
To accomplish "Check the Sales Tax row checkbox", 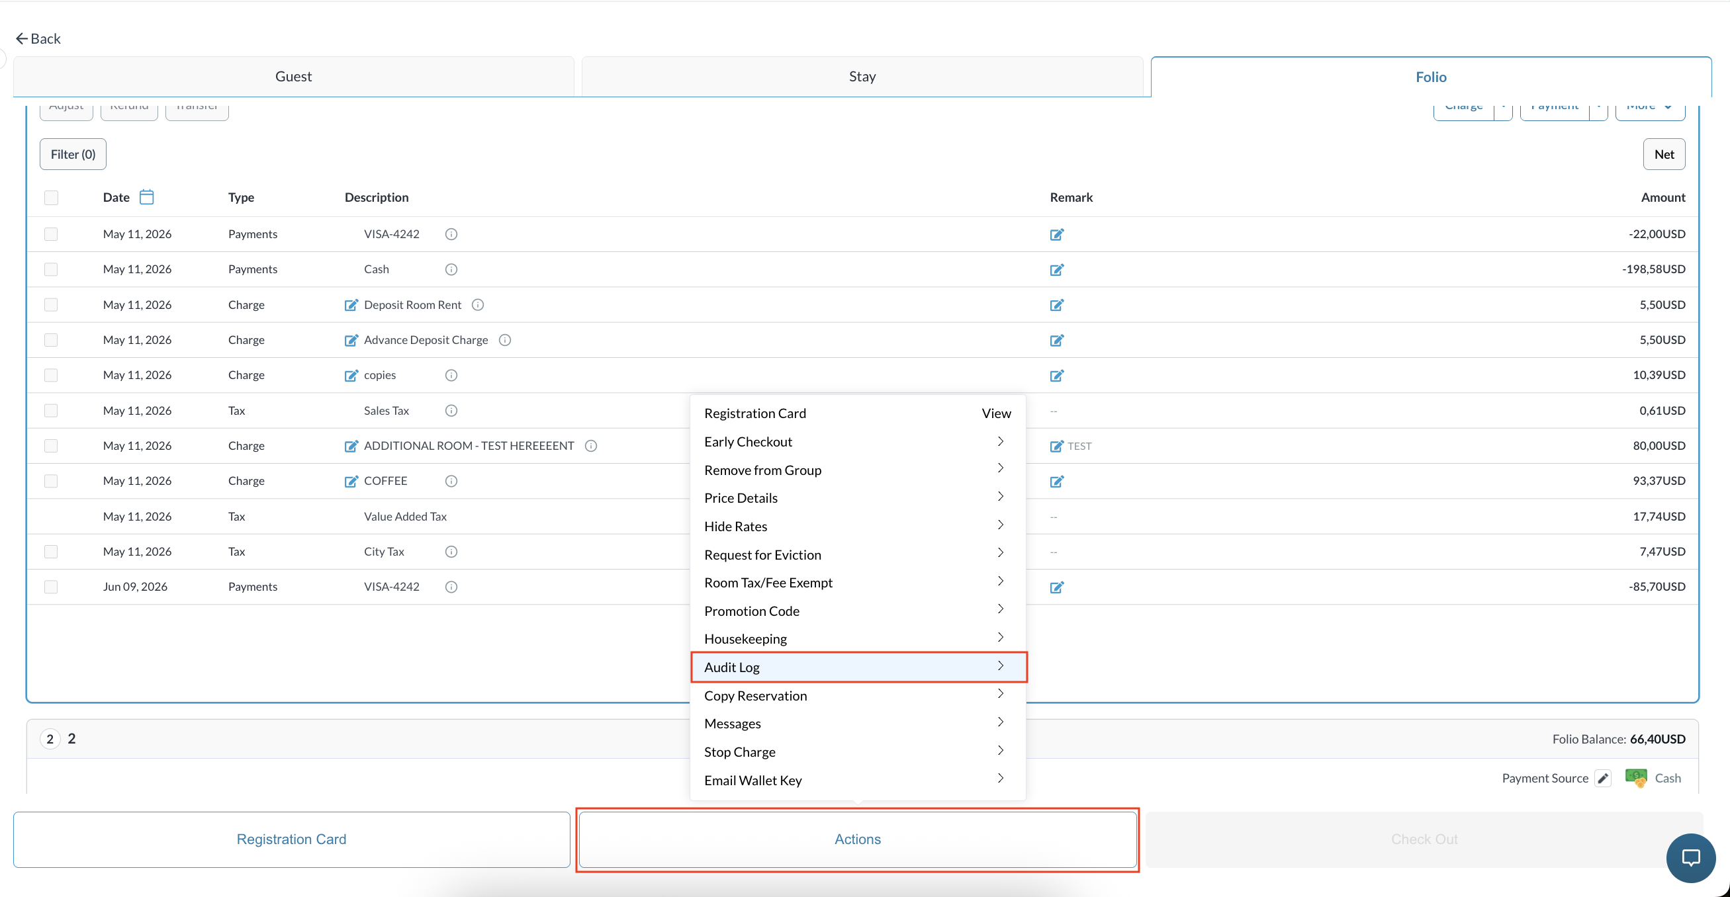I will pyautogui.click(x=51, y=410).
